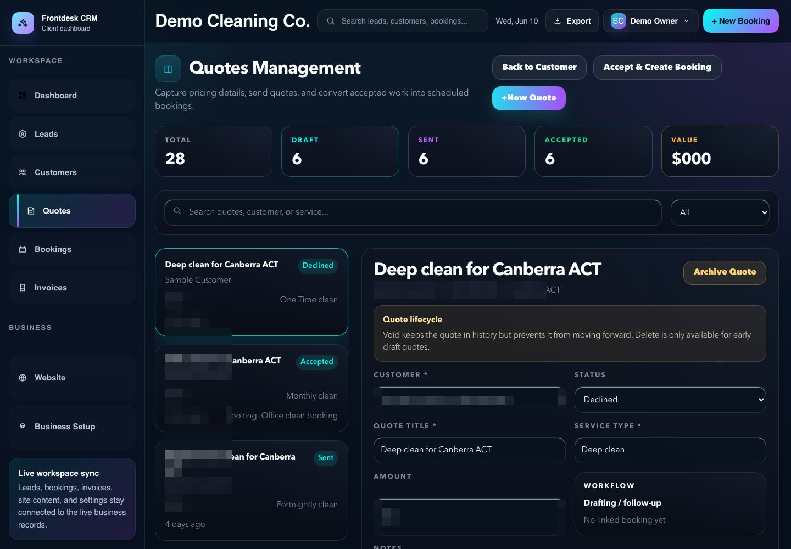Click the Declined status badge
The image size is (791, 549).
click(318, 266)
